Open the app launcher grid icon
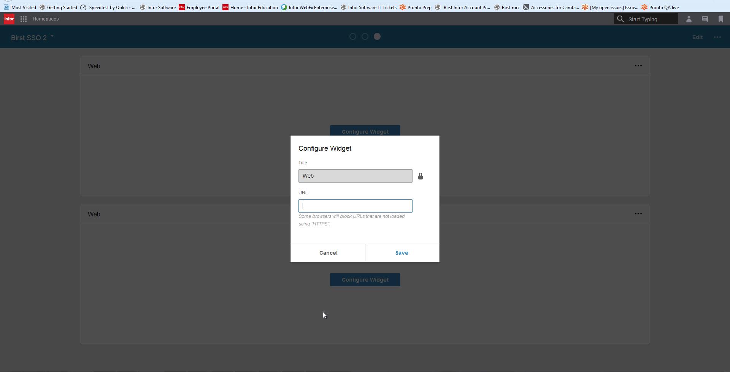Screen dimensions: 730x372 [24, 19]
